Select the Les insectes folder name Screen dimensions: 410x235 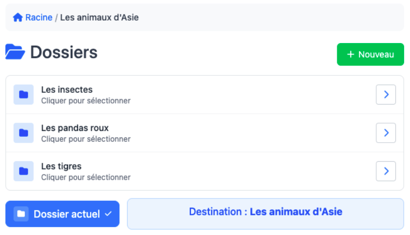coord(67,90)
